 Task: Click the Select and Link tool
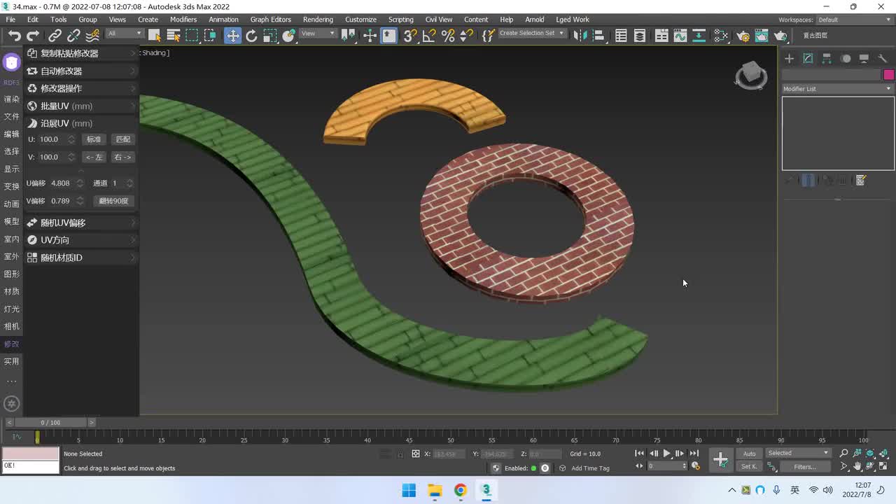point(55,36)
